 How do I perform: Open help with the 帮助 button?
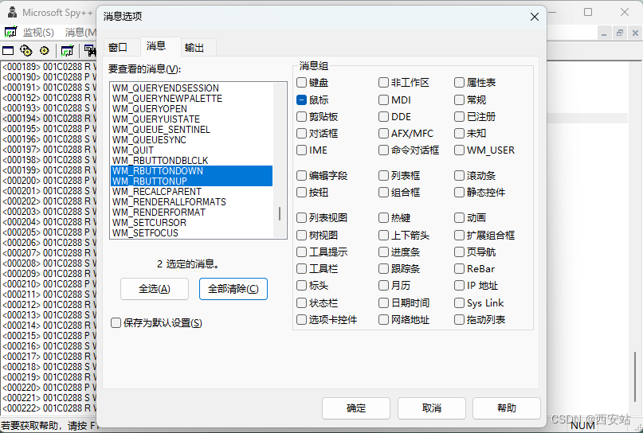[x=507, y=408]
